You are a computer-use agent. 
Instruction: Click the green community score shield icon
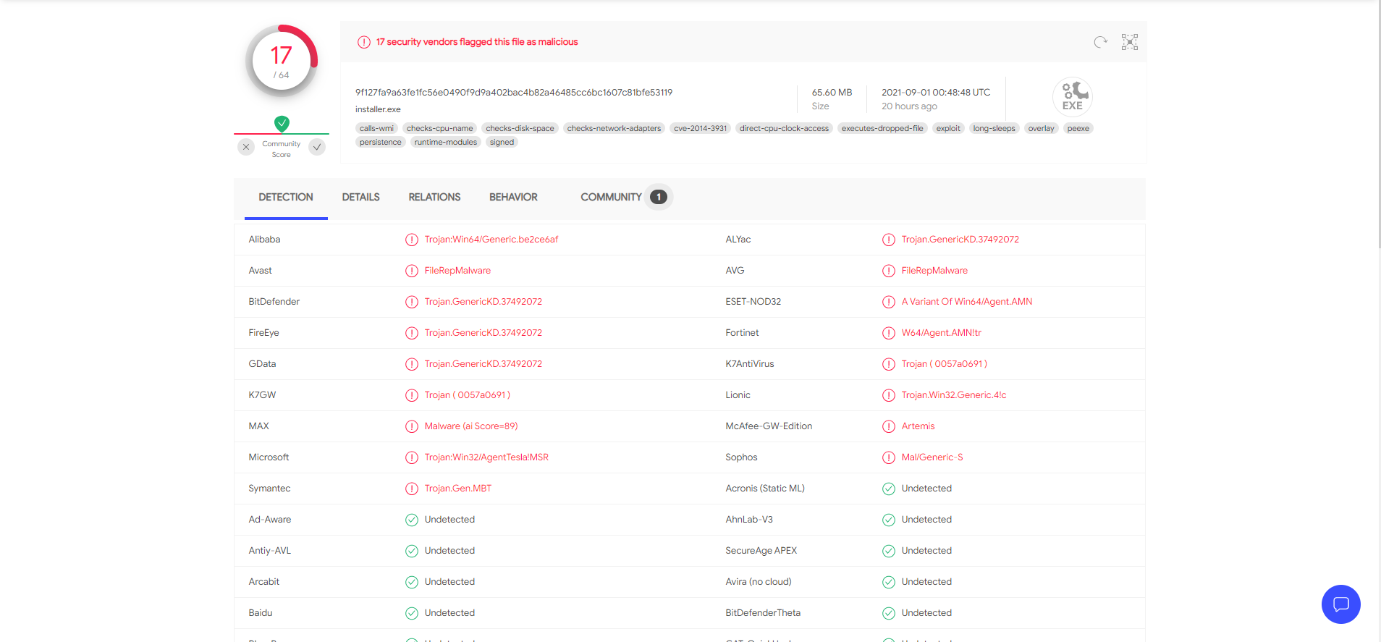[282, 124]
